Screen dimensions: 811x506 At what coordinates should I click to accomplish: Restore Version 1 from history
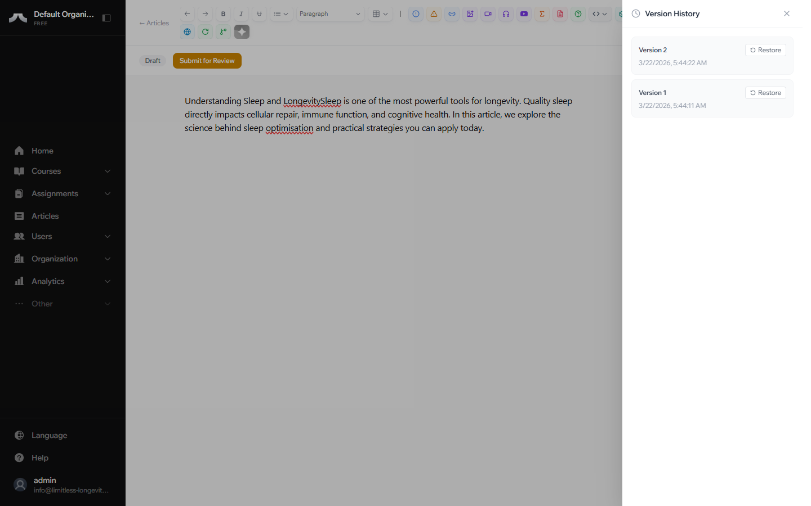coord(765,93)
